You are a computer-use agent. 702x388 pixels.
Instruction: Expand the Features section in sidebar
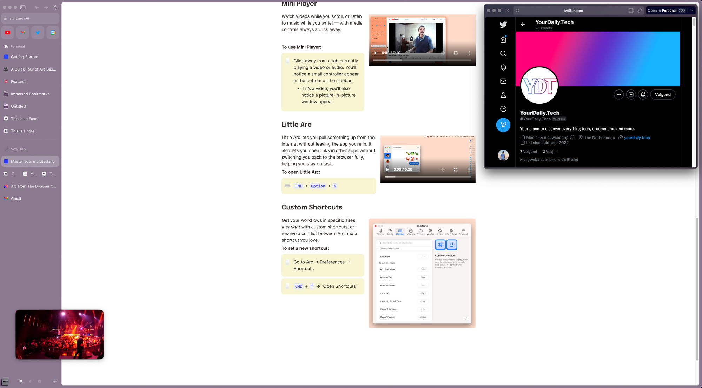point(18,82)
